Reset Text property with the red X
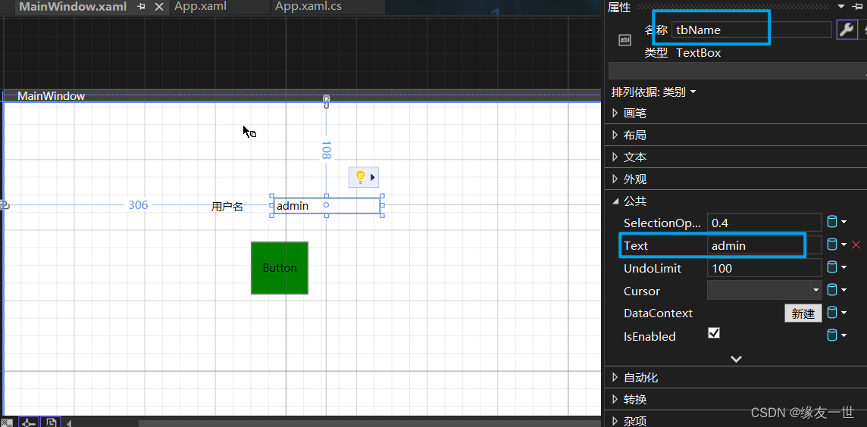Viewport: 867px width, 427px height. pos(856,245)
